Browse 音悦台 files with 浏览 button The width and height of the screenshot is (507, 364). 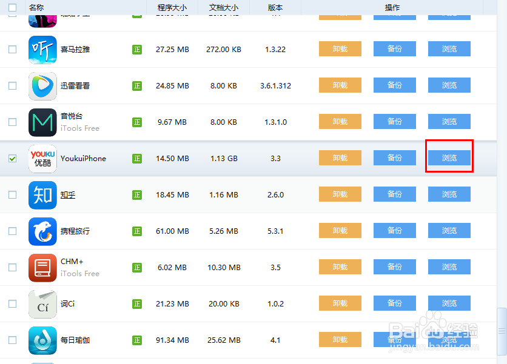(449, 122)
